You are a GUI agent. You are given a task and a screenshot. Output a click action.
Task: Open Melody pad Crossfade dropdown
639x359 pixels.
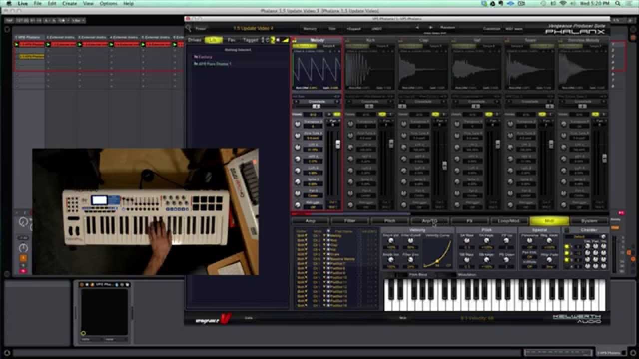[x=317, y=101]
